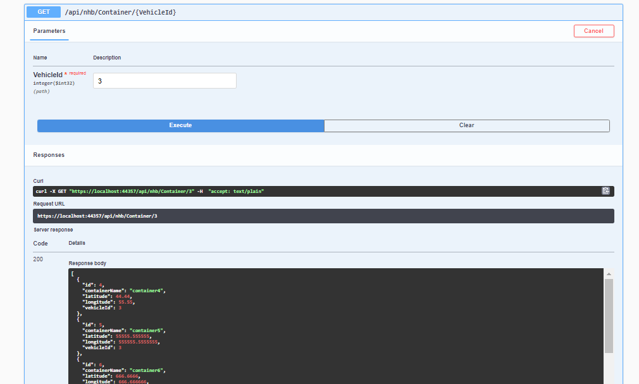The image size is (639, 384).
Task: Cancel the try-it-out mode
Action: pyautogui.click(x=593, y=30)
